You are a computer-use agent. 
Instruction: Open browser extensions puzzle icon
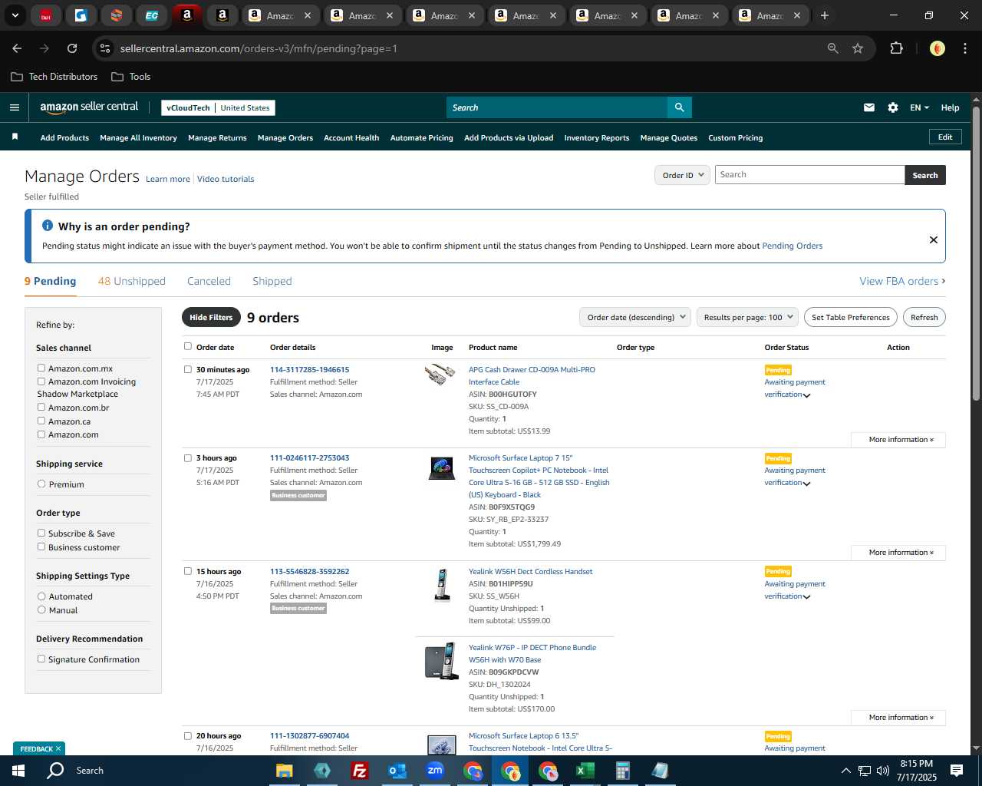896,48
